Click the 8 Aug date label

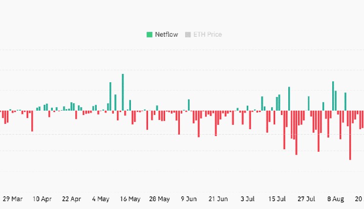tap(336, 199)
